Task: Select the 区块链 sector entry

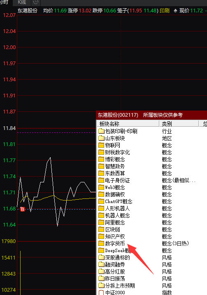Action: [x=112, y=229]
